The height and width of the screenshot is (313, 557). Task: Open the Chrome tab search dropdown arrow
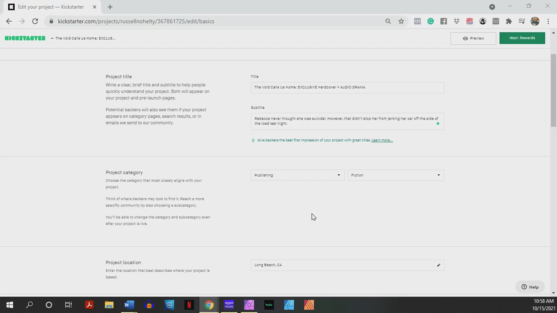[x=492, y=7]
